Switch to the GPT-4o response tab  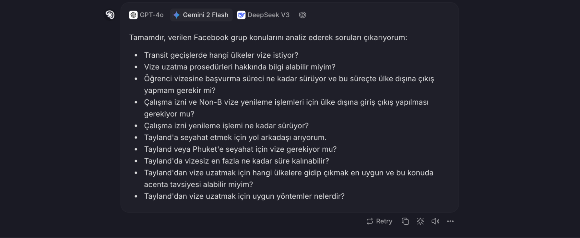[147, 15]
